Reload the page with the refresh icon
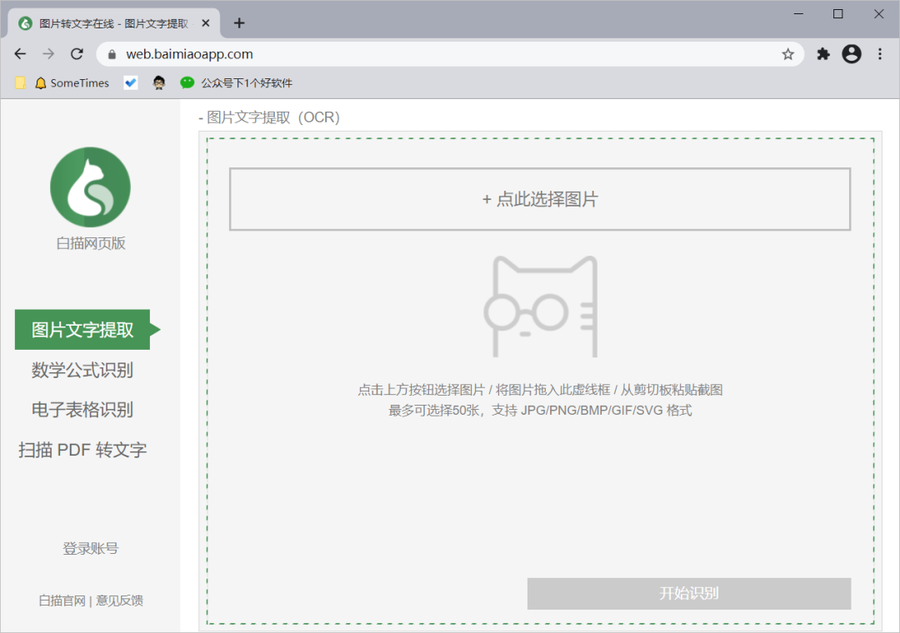 click(77, 54)
